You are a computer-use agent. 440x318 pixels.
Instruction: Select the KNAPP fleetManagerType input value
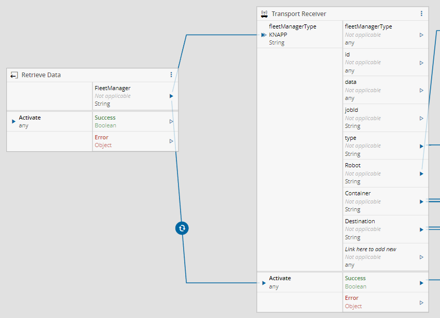tap(278, 35)
